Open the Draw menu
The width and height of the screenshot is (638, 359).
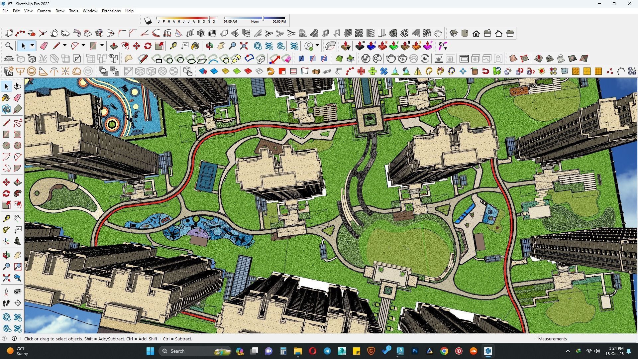pyautogui.click(x=60, y=11)
